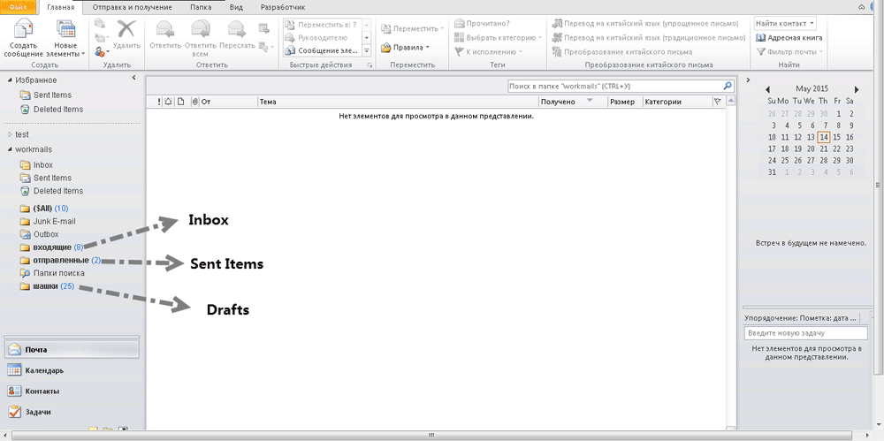Go to next month in calendar
Screen dimensions: 884x441
857,89
